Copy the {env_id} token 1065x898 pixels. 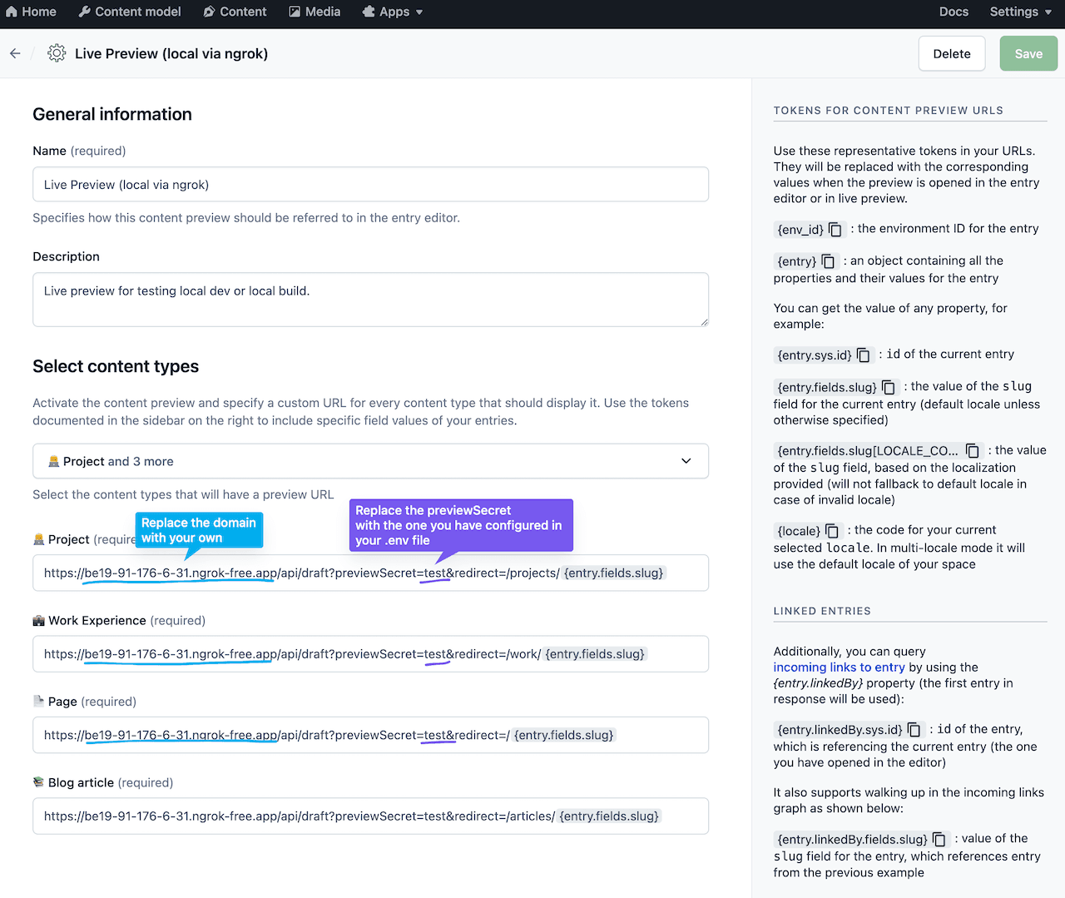pos(835,230)
